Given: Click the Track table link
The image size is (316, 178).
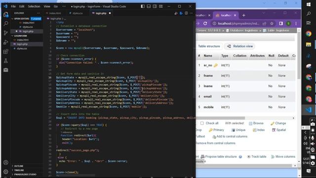Looking at the screenshot, I should coord(257,157).
